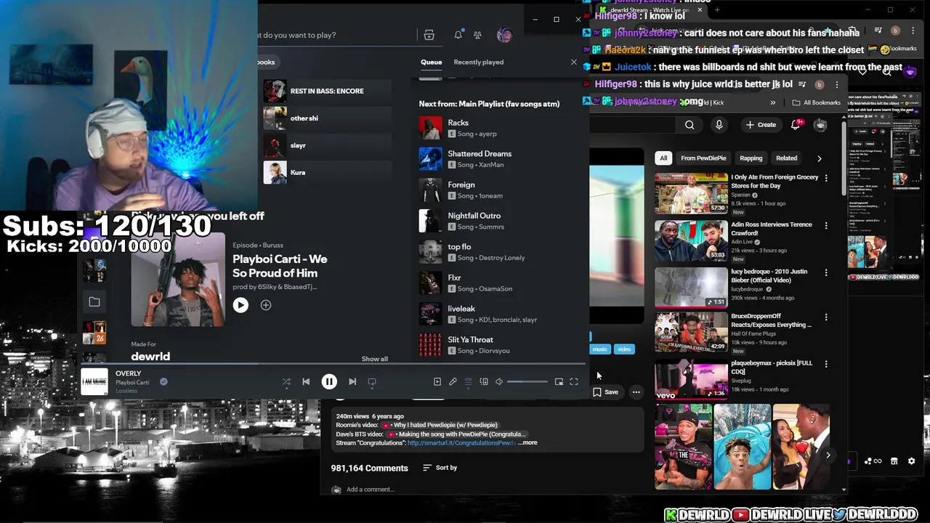Open the connect-to-device icon in Spotify
The height and width of the screenshot is (523, 930).
(x=484, y=381)
